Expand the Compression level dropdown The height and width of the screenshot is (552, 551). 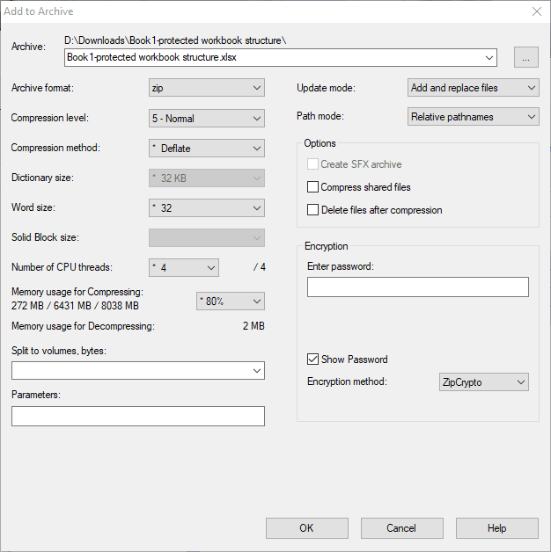click(x=207, y=119)
